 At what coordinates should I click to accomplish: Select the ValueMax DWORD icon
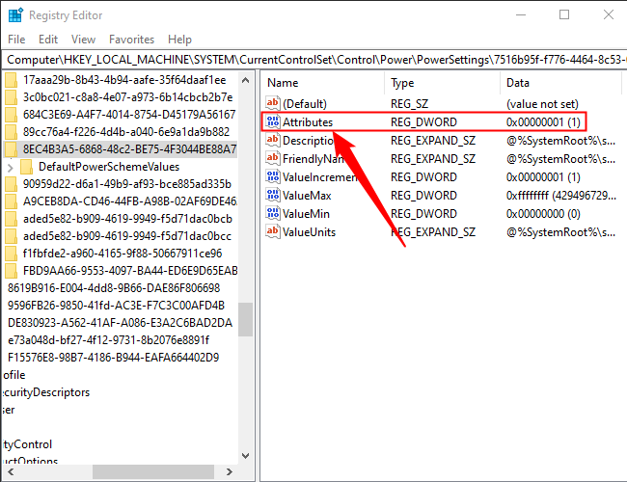coord(273,195)
